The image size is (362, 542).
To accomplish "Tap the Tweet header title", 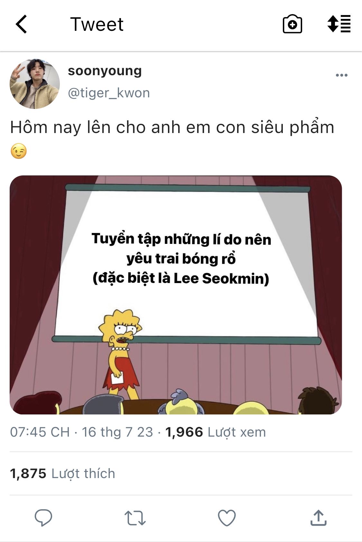I will click(97, 24).
